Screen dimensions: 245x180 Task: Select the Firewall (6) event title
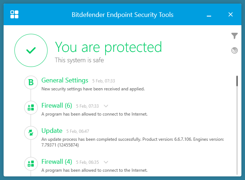tap(57, 106)
